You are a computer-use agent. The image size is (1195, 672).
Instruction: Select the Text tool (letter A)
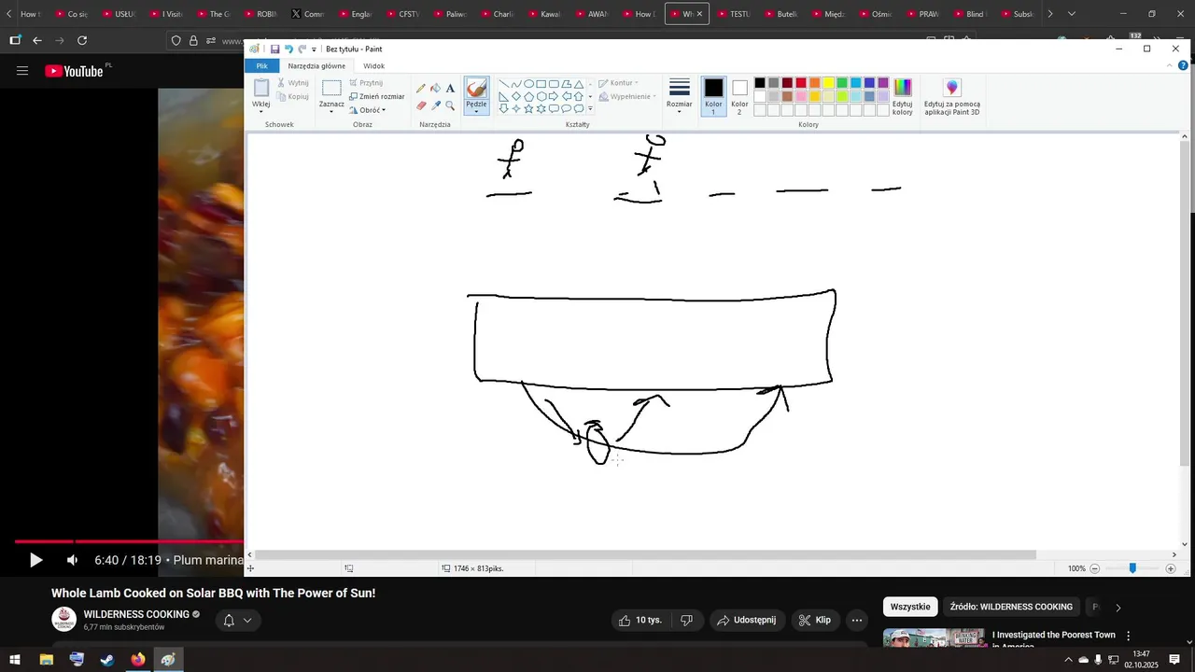[450, 88]
